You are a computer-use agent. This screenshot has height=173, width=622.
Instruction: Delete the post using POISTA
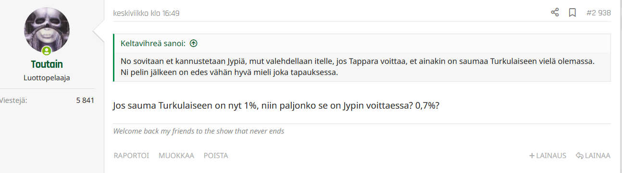tap(216, 156)
